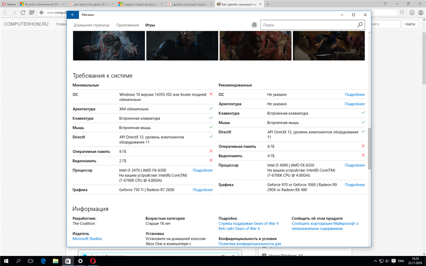
Task: Switch to the "Приложения" Store tab
Action: point(128,25)
